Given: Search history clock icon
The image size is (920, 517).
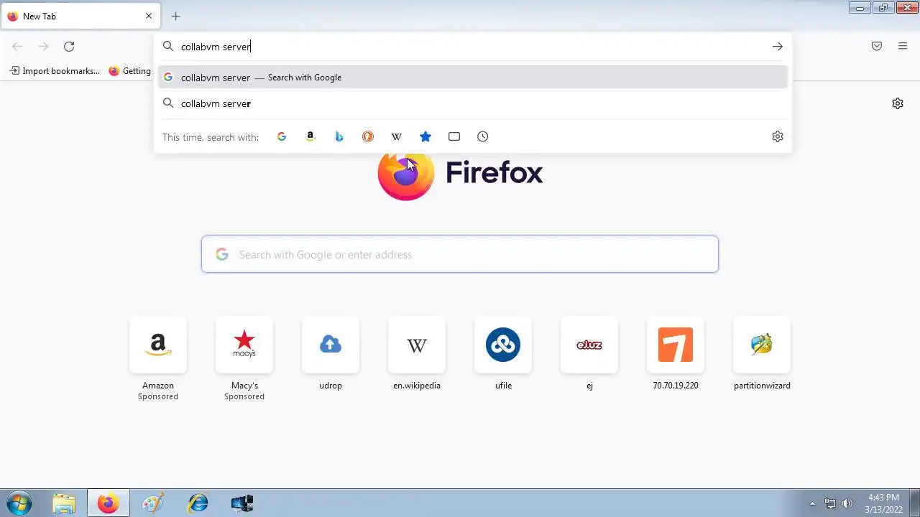Looking at the screenshot, I should point(483,136).
